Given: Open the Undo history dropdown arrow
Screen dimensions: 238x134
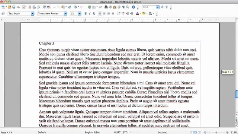Looking at the screenshot, I should coord(78,7).
